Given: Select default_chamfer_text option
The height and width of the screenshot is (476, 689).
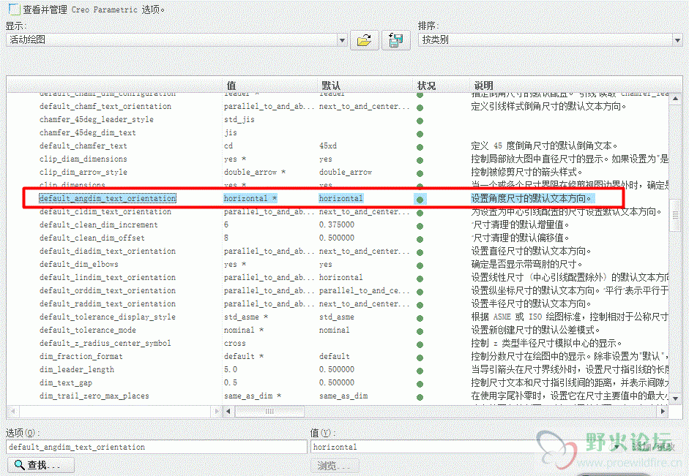Looking at the screenshot, I should click(x=83, y=146).
